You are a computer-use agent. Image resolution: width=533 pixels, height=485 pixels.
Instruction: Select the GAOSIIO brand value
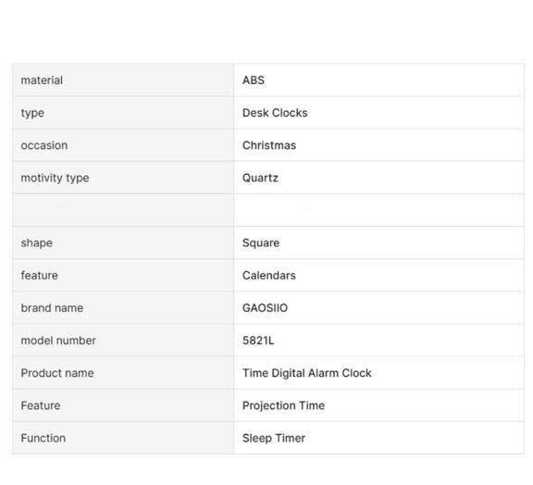tap(265, 308)
